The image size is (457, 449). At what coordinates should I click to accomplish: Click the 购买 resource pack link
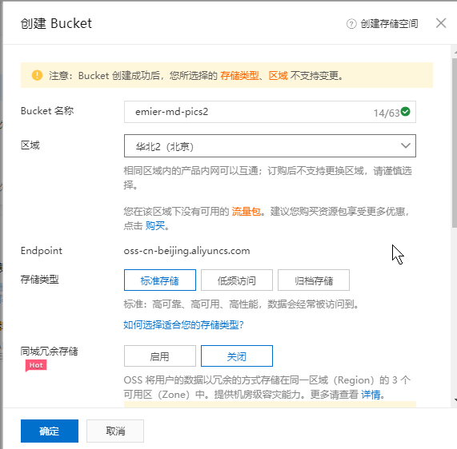(155, 225)
